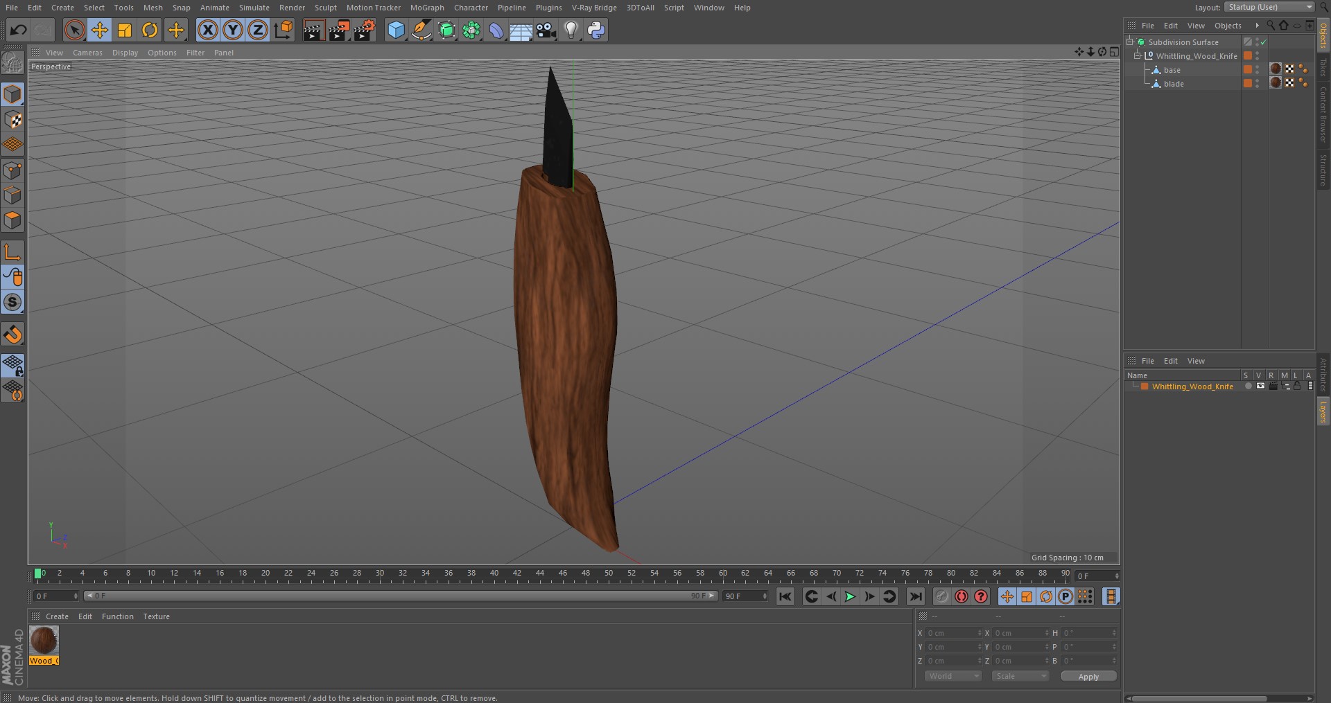Activate the Rotate tool

[150, 30]
